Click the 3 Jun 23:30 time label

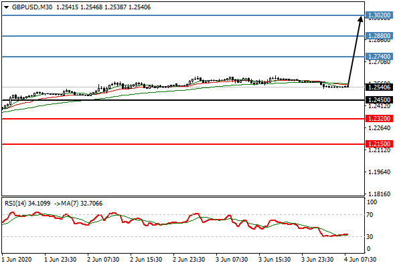317,260
